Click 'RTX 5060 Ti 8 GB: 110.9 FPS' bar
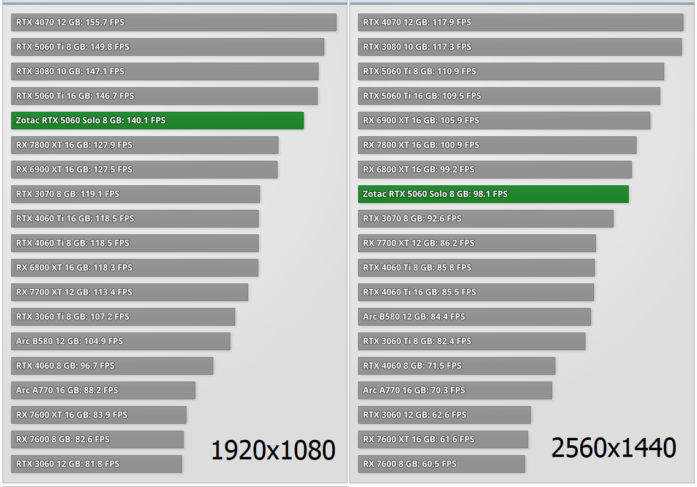The width and height of the screenshot is (697, 487). [x=511, y=71]
